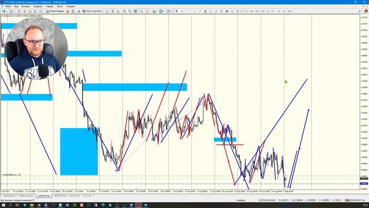Toggle chart auto scroll icon
Image resolution: width=369 pixels, height=208 pixels.
click(142, 11)
